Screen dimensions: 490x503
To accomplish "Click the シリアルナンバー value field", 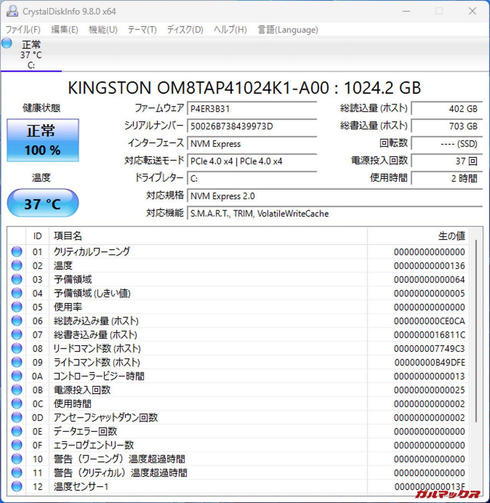I will pyautogui.click(x=252, y=126).
